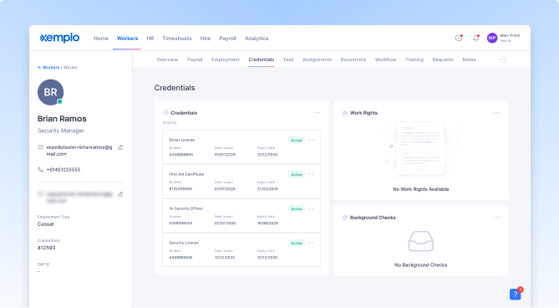Switch to the Requests tab
559x308 pixels.
coord(443,59)
